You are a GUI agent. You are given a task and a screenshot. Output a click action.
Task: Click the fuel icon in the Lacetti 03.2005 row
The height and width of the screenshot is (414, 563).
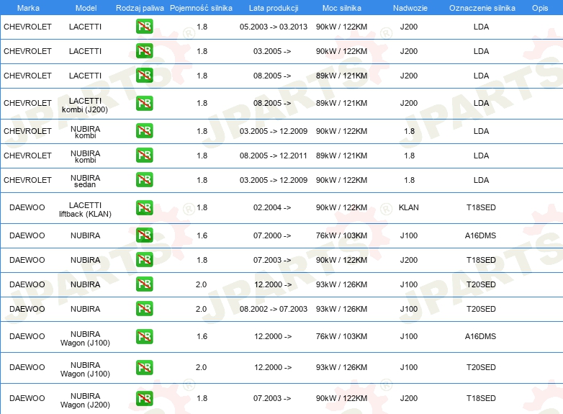pyautogui.click(x=144, y=51)
